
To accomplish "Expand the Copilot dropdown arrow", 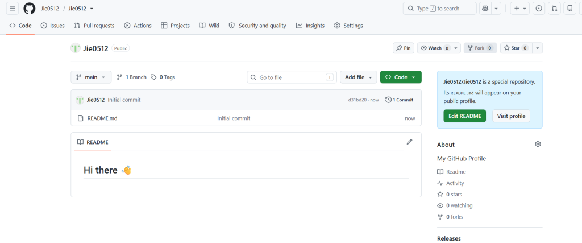I will (496, 8).
